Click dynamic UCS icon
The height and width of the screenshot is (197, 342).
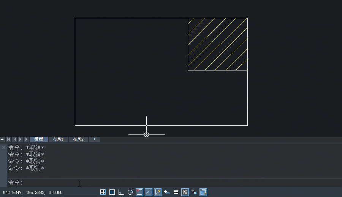pyautogui.click(x=158, y=192)
